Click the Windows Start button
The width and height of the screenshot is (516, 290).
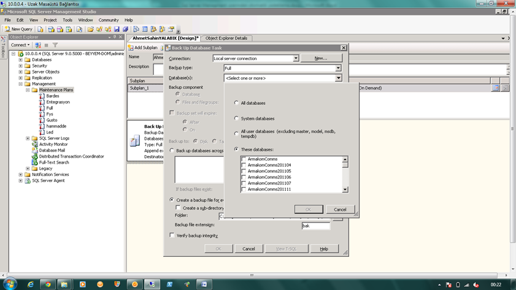(x=10, y=284)
